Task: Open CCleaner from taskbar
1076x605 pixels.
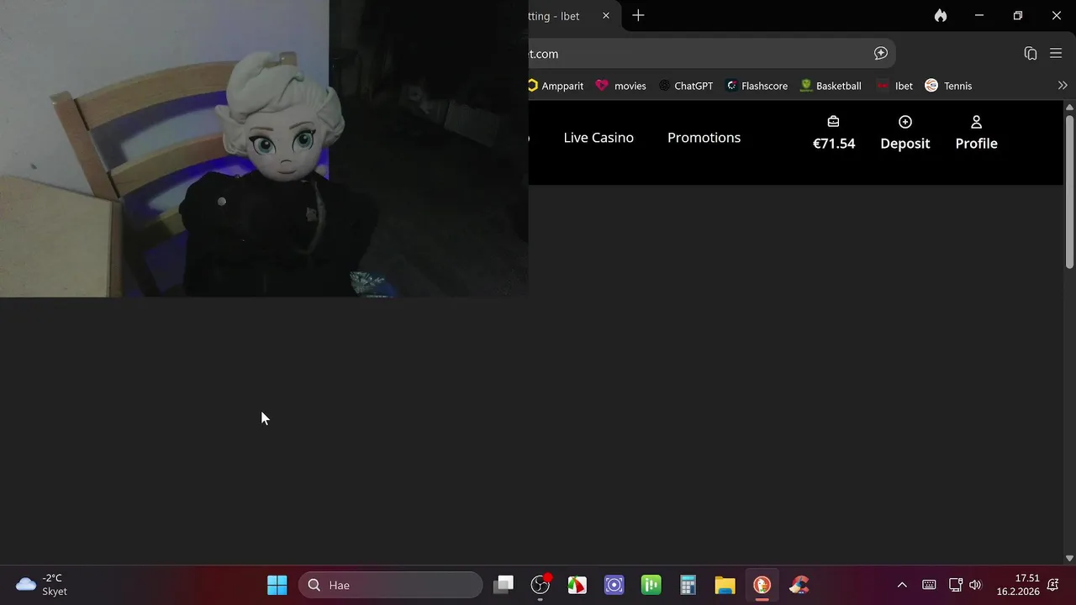Action: tap(799, 585)
